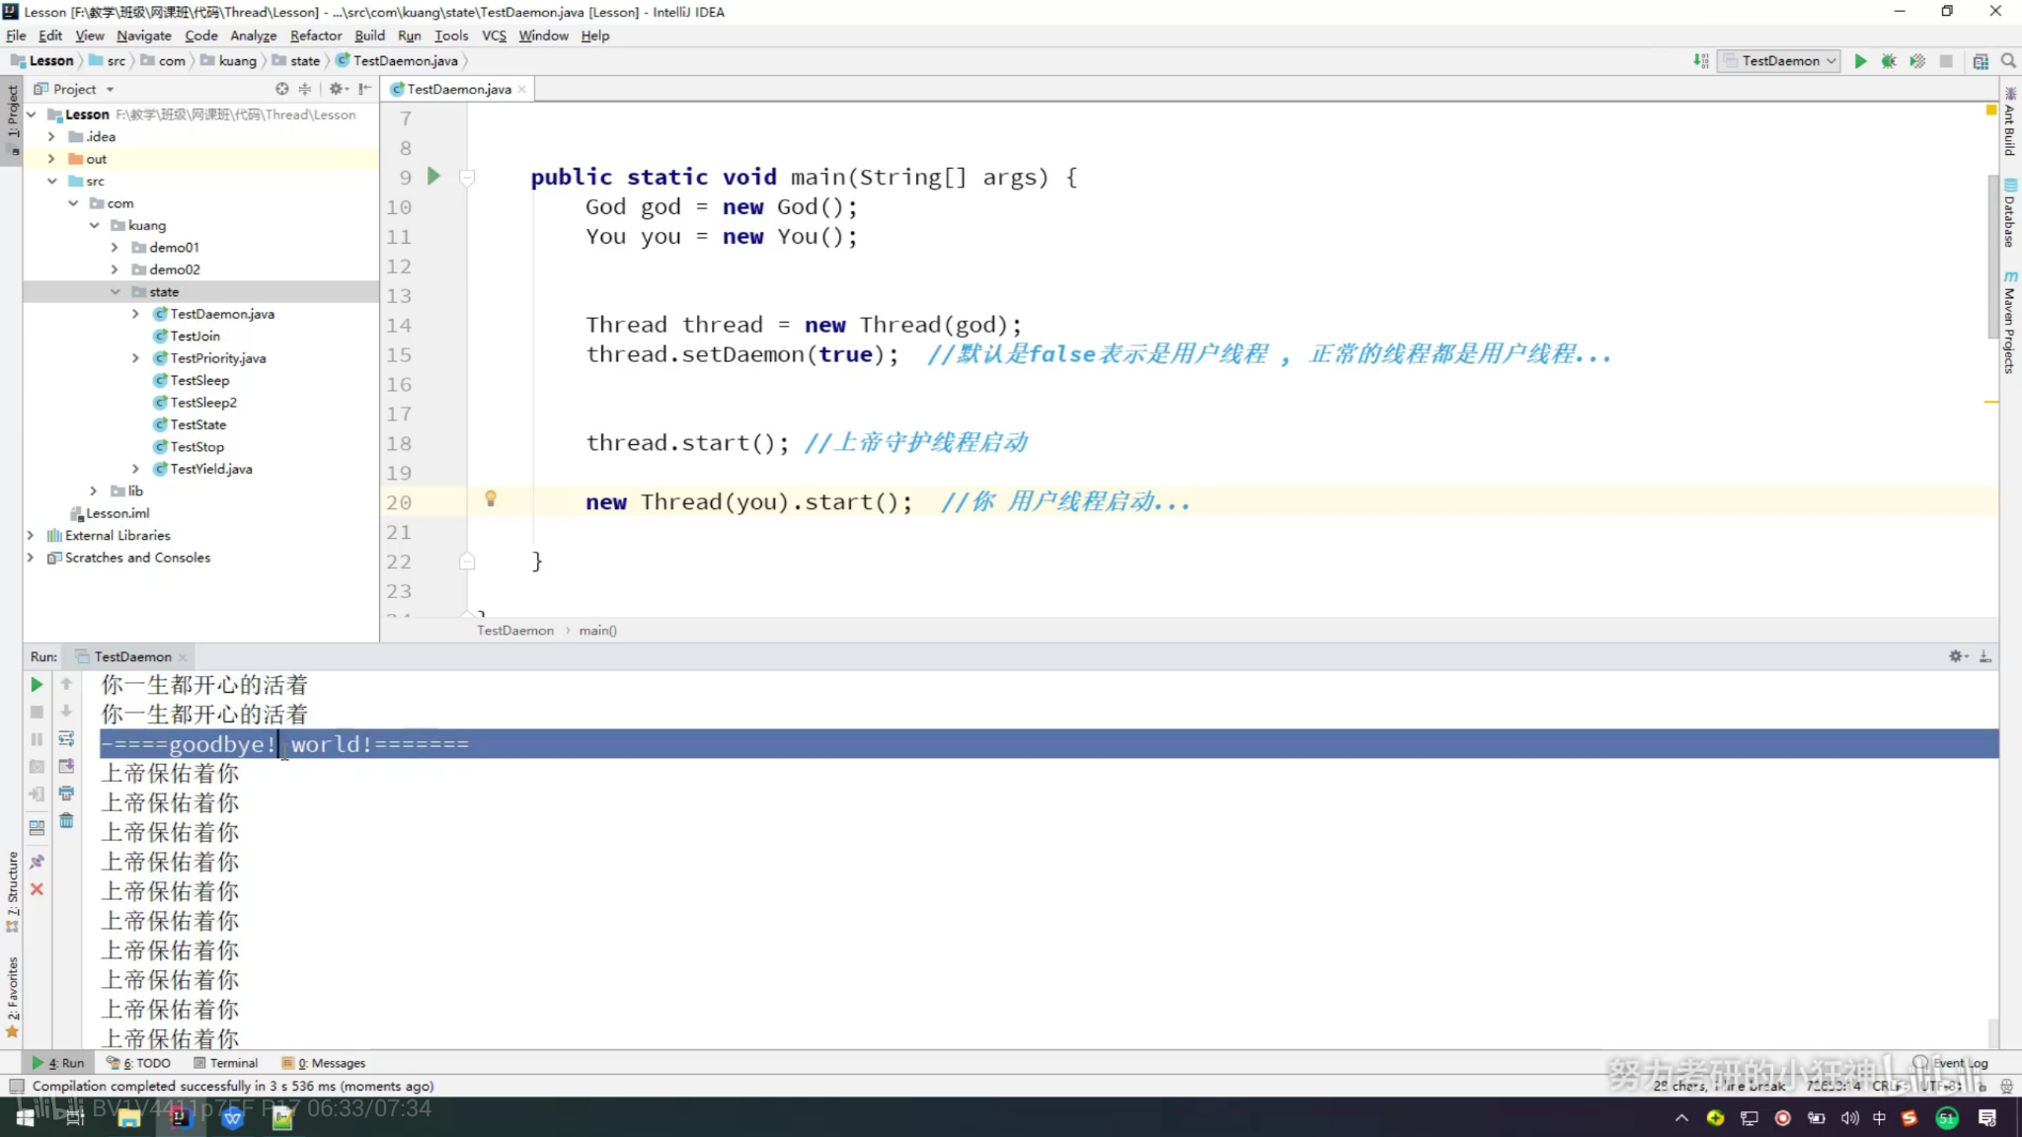
Task: Collapse all in Project panel header
Action: pyautogui.click(x=305, y=89)
